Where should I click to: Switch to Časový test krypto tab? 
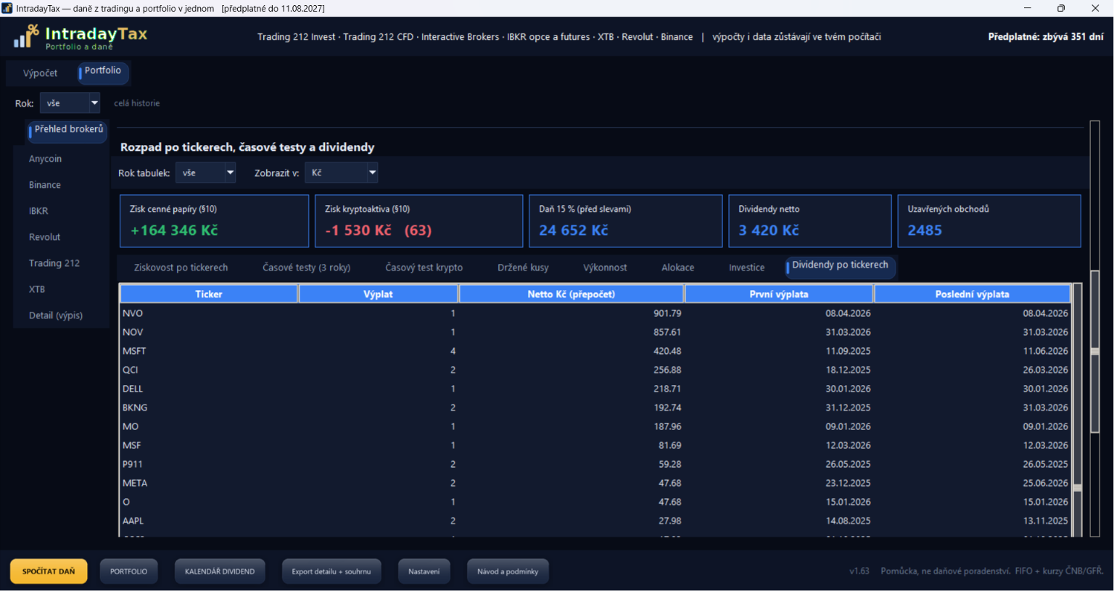click(x=424, y=268)
